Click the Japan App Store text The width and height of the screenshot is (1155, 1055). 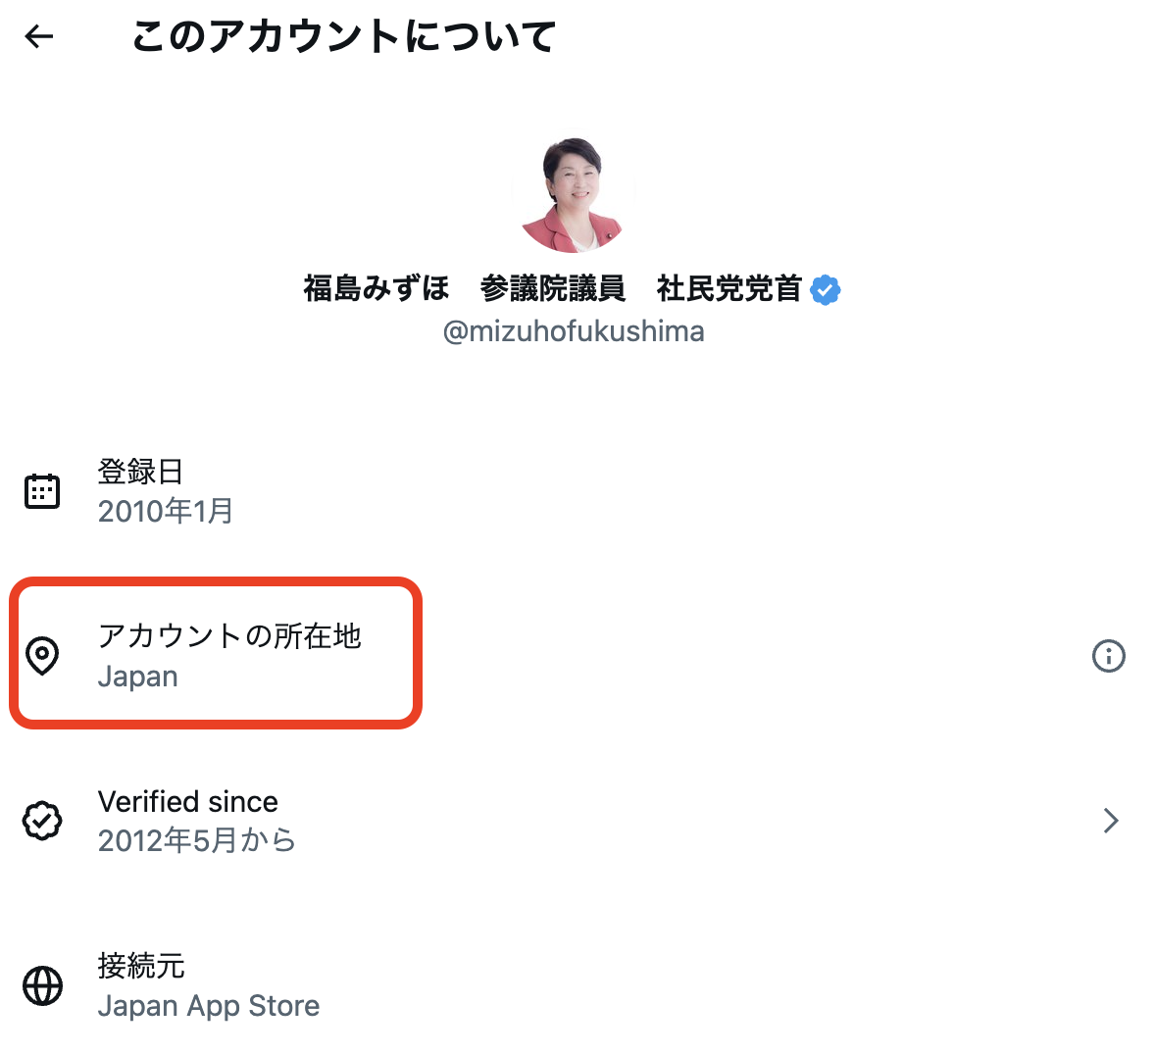tap(209, 1006)
